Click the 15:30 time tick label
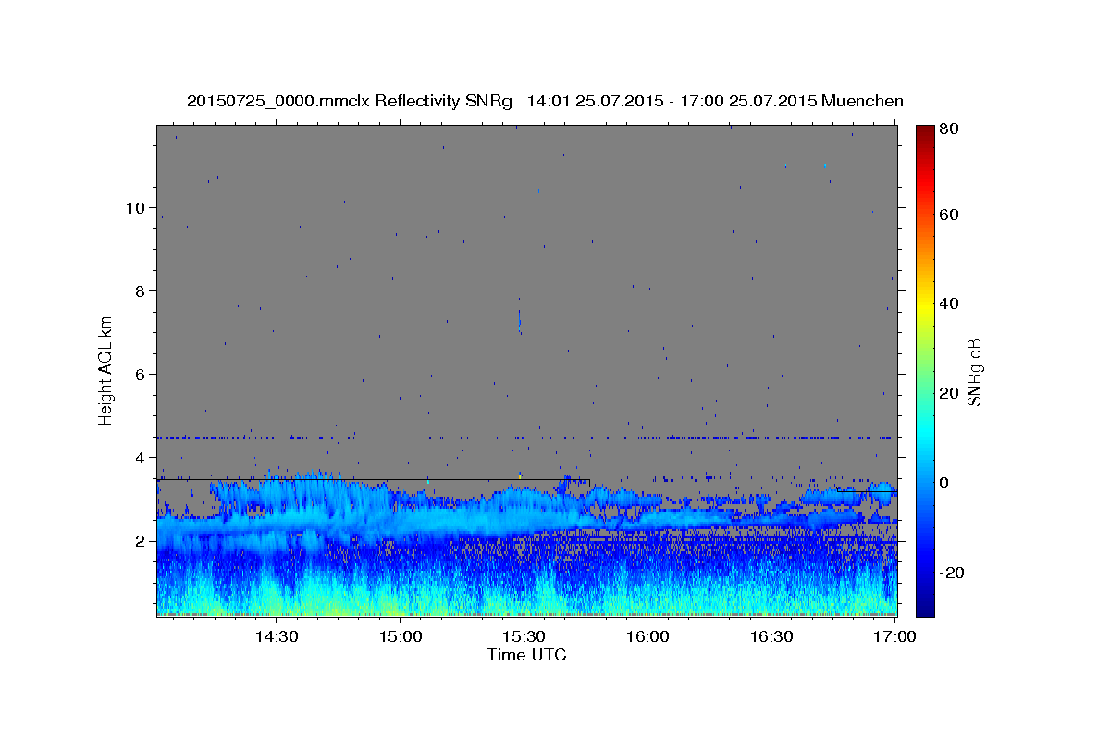Image resolution: width=1110 pixels, height=740 pixels. [x=524, y=637]
